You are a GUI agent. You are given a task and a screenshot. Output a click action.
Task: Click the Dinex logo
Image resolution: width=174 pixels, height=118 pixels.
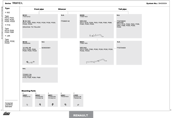tap(6, 113)
